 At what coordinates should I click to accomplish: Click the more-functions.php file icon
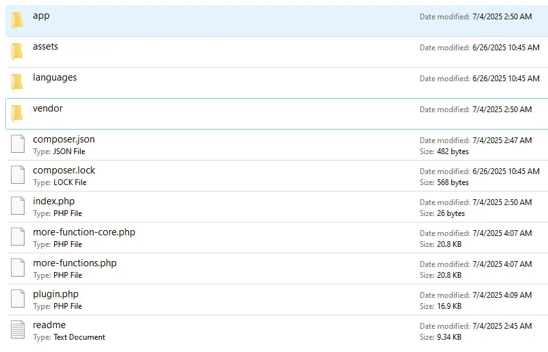coord(17,268)
